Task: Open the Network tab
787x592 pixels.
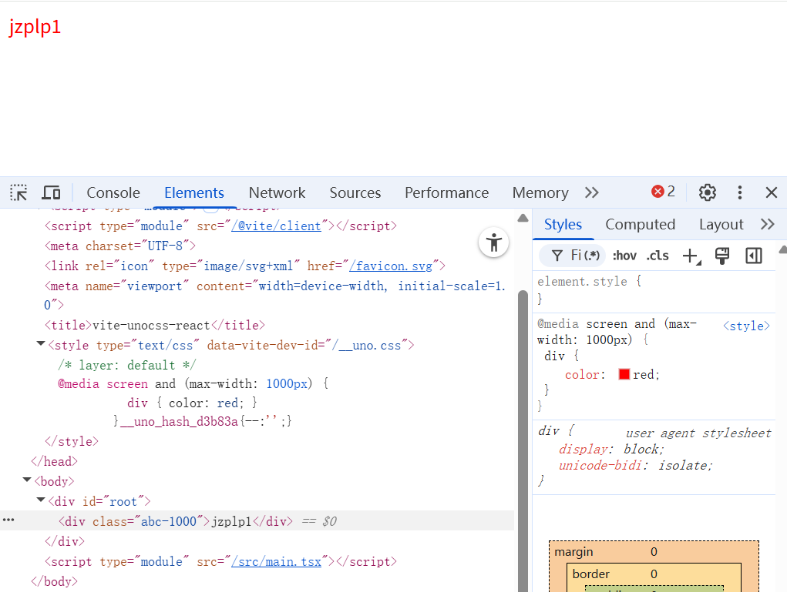Action: click(x=277, y=192)
